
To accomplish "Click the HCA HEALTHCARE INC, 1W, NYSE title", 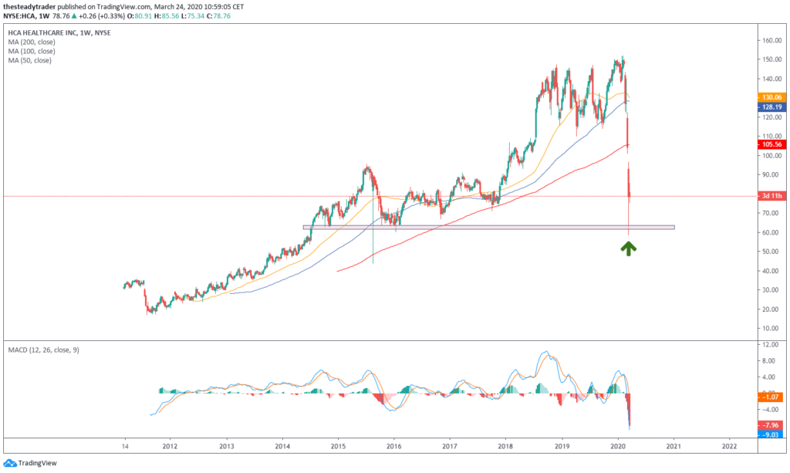I will pyautogui.click(x=59, y=32).
